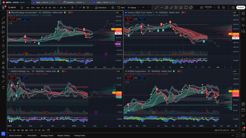
Task: Expand the Replay dropdown arrow
Action: (138, 8)
